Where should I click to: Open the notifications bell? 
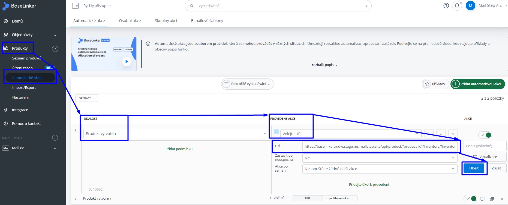[457, 6]
